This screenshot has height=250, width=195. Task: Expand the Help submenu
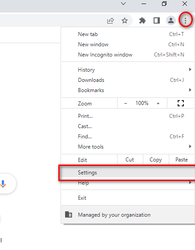128,183
